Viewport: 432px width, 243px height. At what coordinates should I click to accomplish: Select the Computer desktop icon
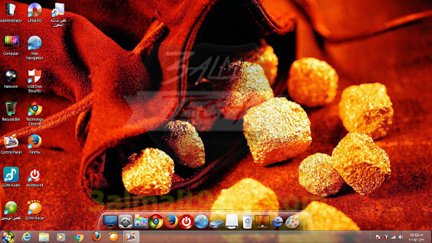(11, 45)
